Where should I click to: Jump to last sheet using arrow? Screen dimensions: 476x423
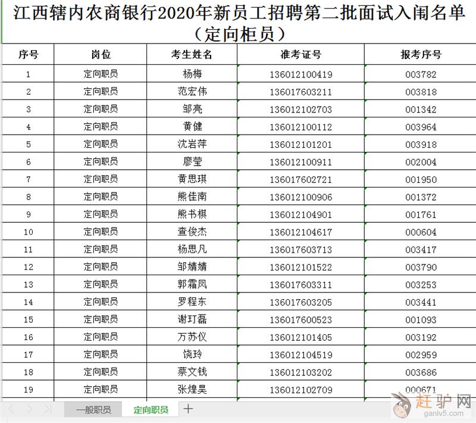pos(48,410)
